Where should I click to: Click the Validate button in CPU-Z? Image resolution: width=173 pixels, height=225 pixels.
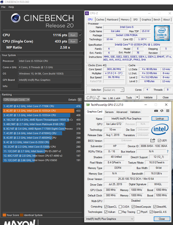pyautogui.click(x=148, y=97)
